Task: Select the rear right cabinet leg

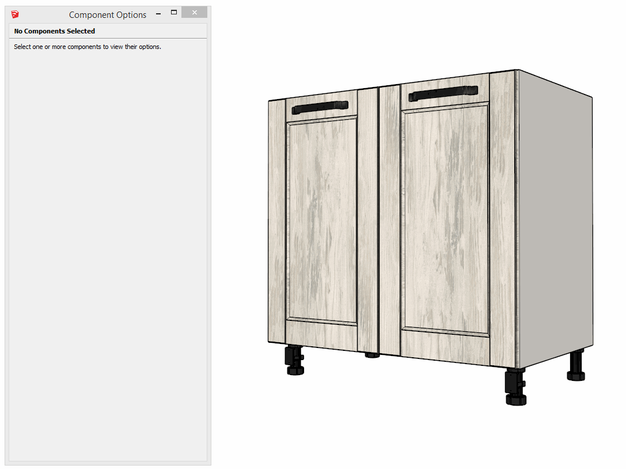Action: (576, 366)
